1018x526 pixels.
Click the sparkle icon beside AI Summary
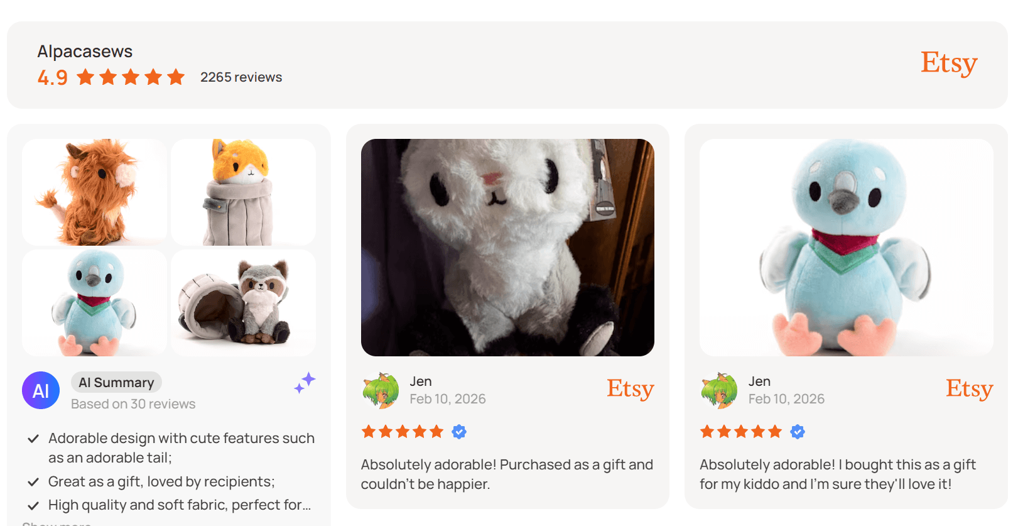[x=305, y=381]
